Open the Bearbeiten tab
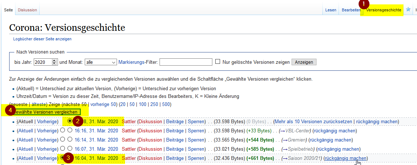This screenshot has width=417, height=165. pos(351,10)
